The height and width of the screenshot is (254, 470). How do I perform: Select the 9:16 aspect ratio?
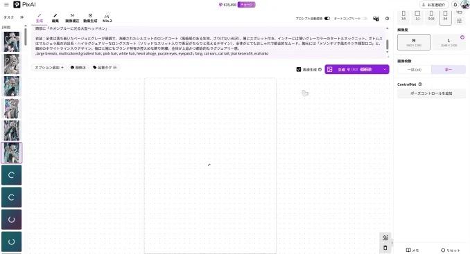click(x=431, y=15)
